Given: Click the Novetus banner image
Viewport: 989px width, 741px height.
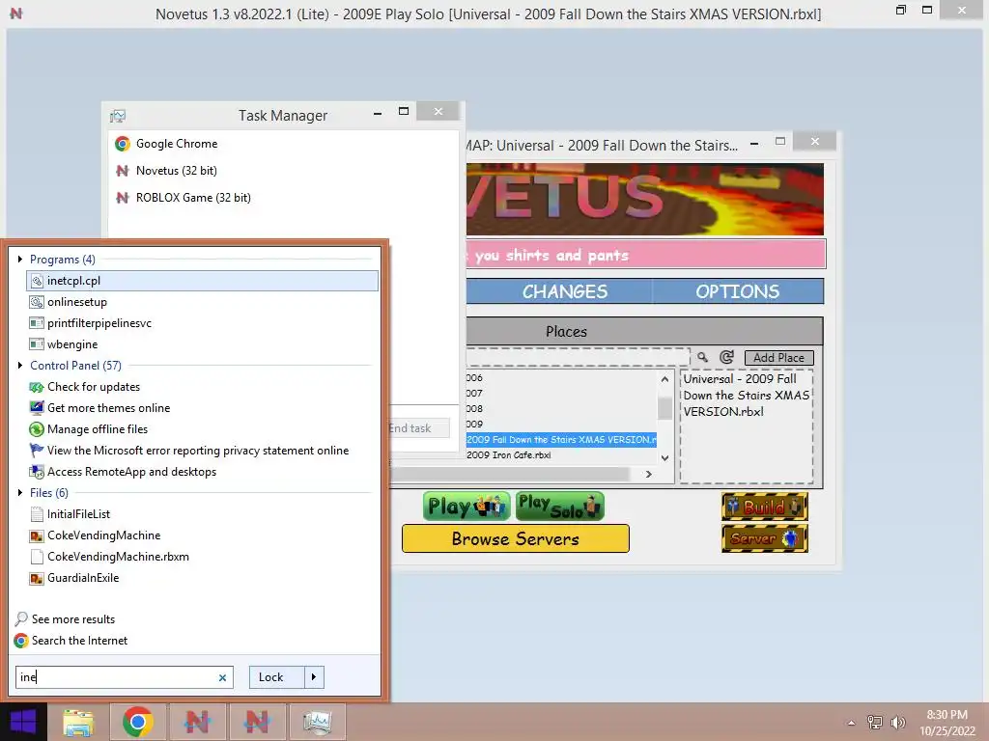Looking at the screenshot, I should click(x=644, y=199).
